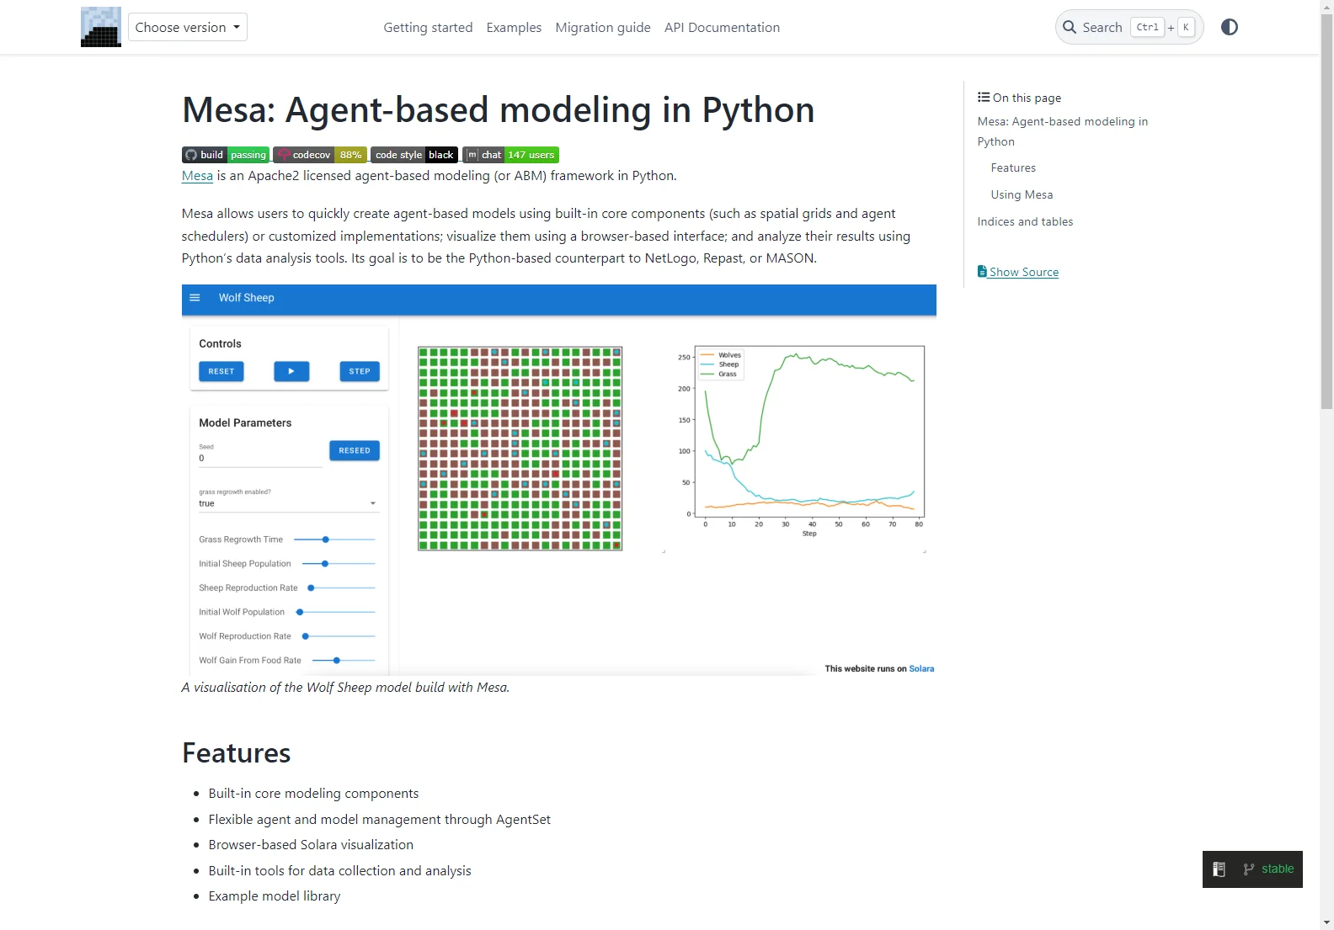
Task: Click the search magnifier icon
Action: 1070,27
